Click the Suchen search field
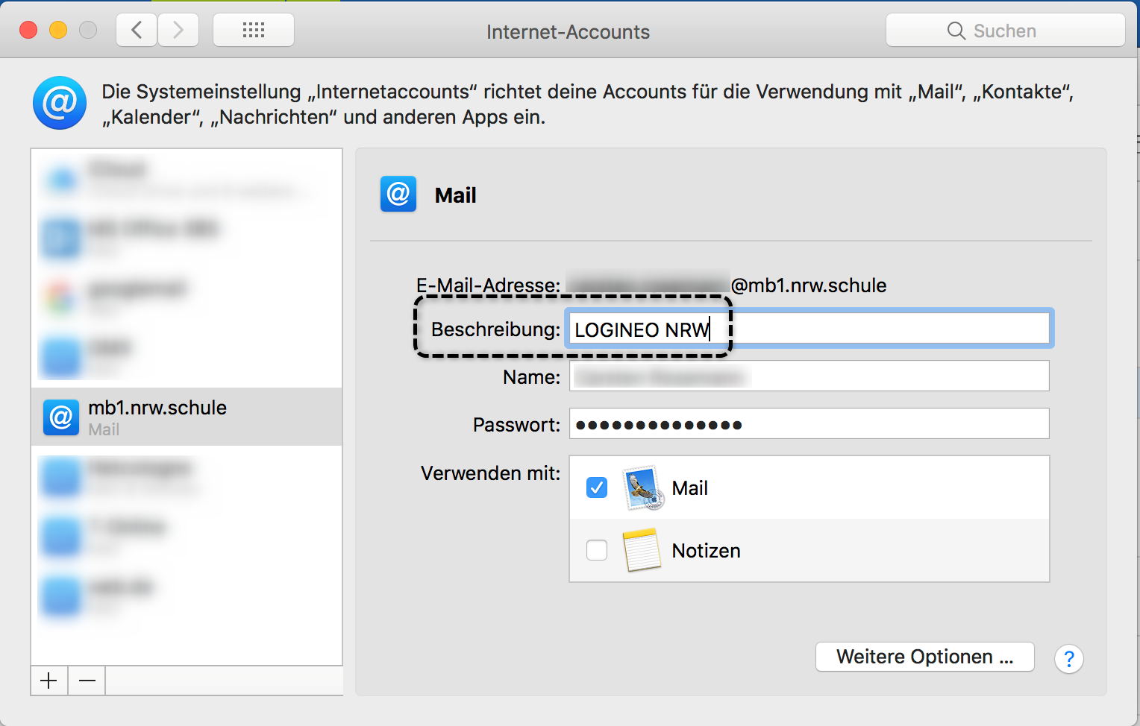This screenshot has width=1140, height=726. click(1005, 31)
